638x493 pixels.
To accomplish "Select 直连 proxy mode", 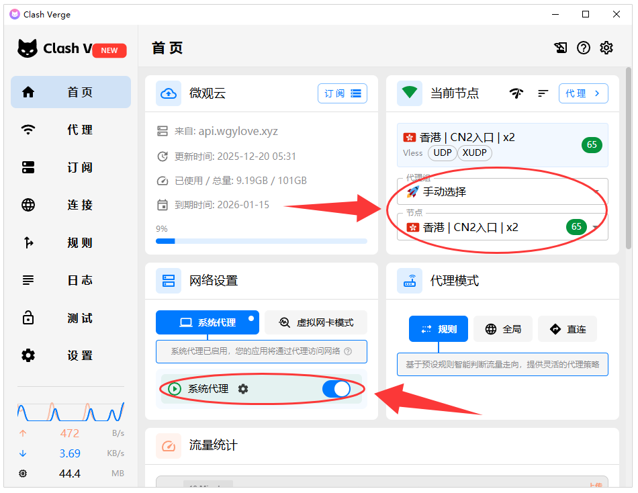I will (567, 329).
